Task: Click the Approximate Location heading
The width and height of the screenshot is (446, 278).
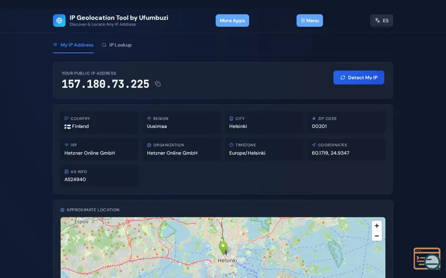Action: (93, 210)
